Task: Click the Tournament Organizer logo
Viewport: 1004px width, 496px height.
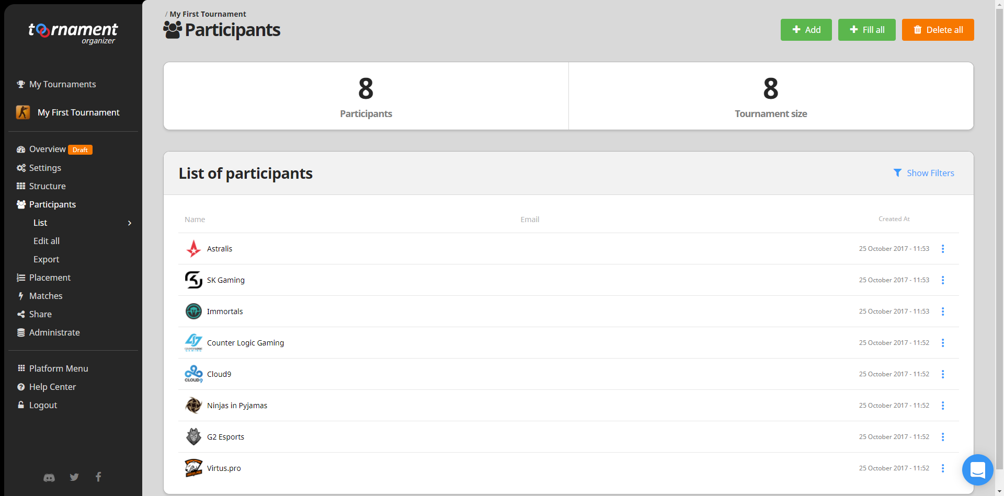Action: click(x=73, y=33)
